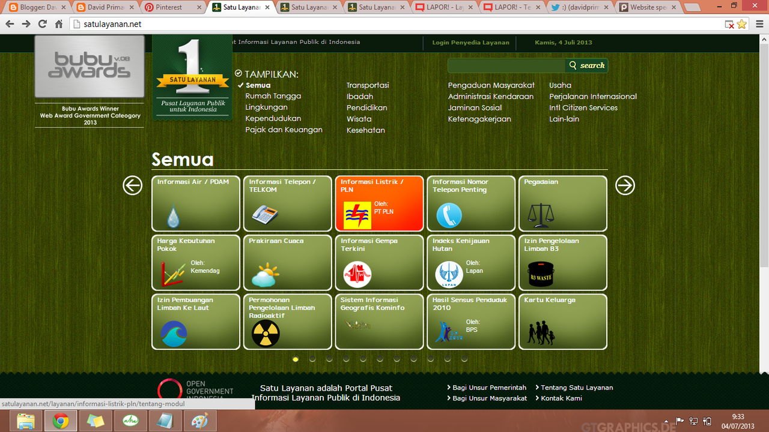The height and width of the screenshot is (432, 769).
Task: Filter by Jaminan Sosial category
Action: (x=475, y=108)
